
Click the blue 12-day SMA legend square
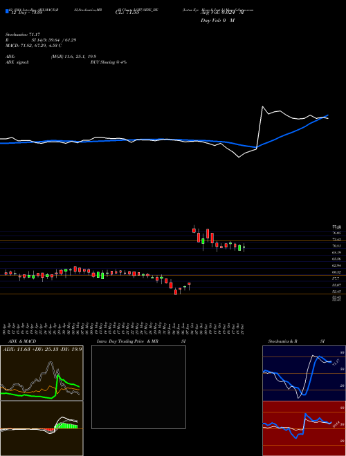point(7,11)
